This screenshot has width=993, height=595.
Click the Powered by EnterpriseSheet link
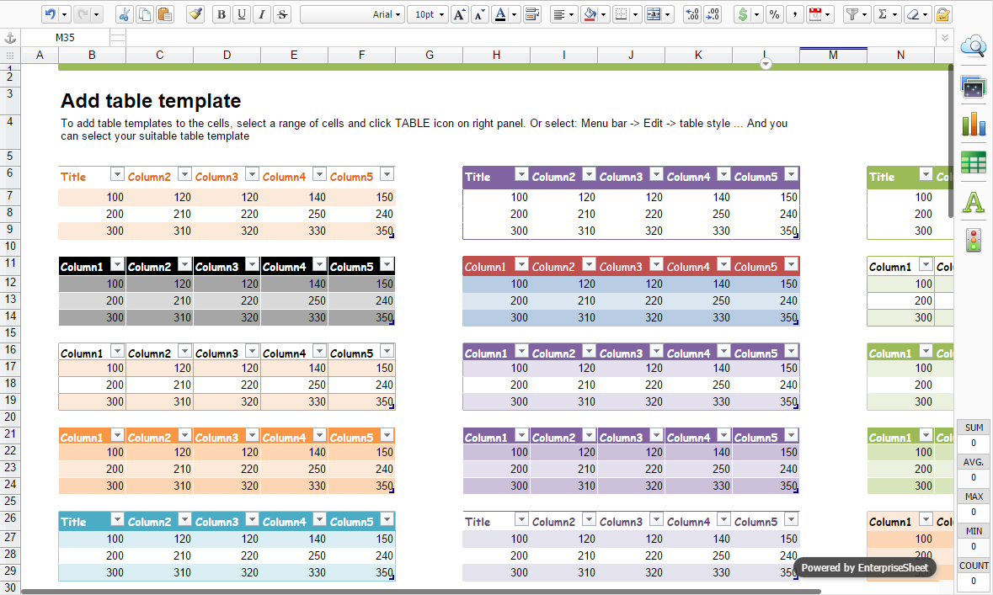(x=864, y=567)
